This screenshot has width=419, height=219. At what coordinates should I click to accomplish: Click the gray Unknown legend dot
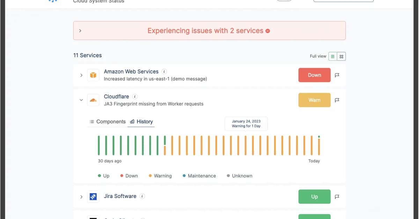(228, 176)
